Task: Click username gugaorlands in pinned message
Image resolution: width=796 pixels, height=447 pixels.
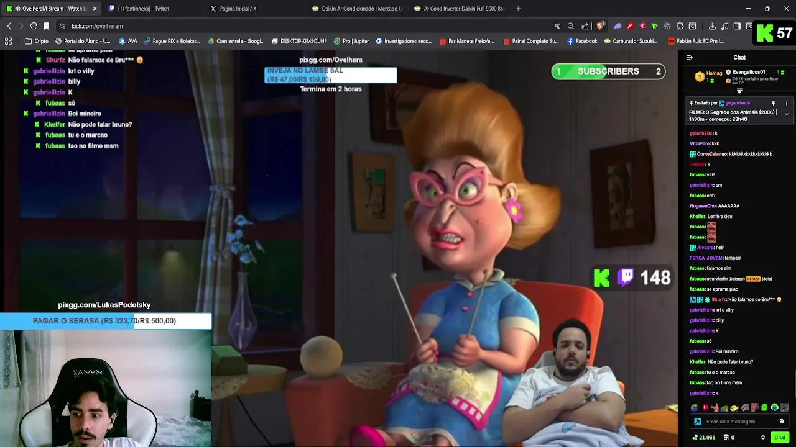Action: click(x=738, y=103)
